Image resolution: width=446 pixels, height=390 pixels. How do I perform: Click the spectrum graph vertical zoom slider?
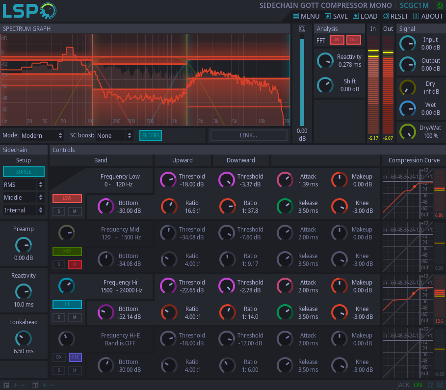tap(302, 80)
